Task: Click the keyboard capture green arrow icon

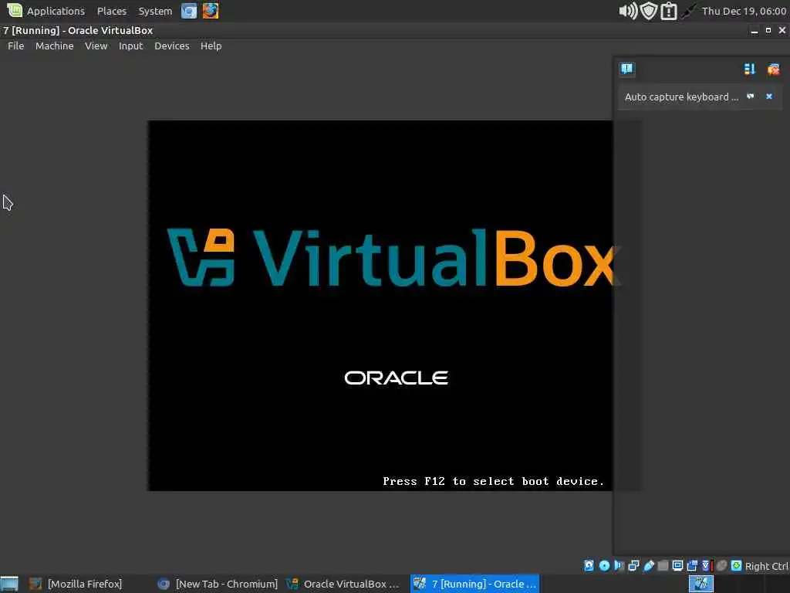Action: [x=736, y=565]
